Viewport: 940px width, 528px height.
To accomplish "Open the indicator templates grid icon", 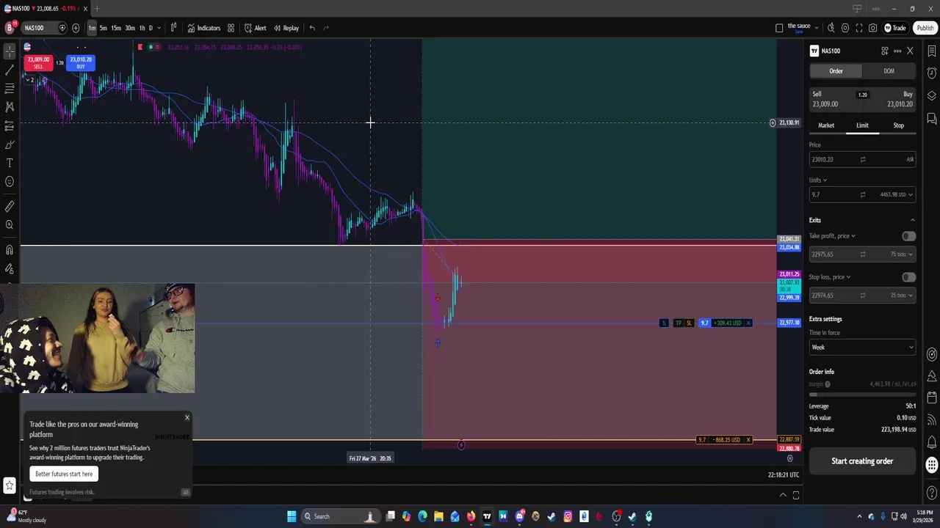I will point(231,28).
